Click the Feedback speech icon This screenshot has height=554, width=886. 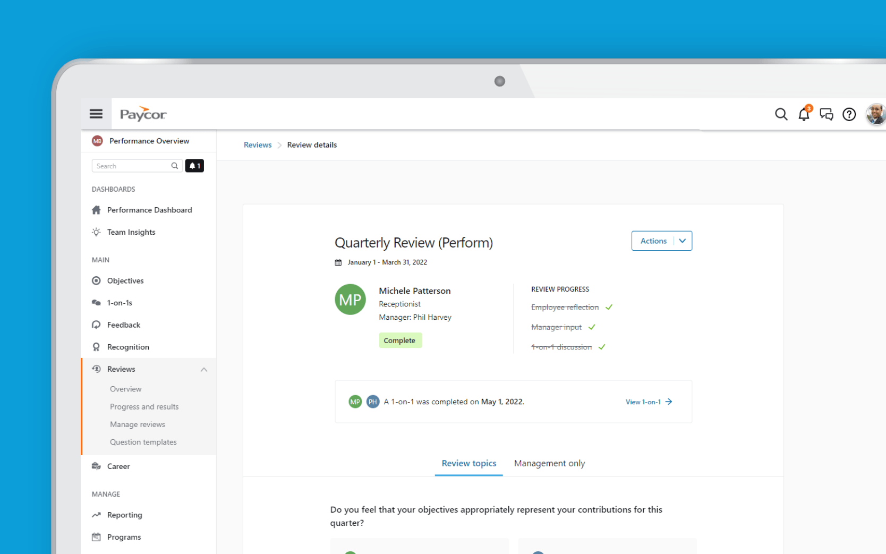click(96, 325)
